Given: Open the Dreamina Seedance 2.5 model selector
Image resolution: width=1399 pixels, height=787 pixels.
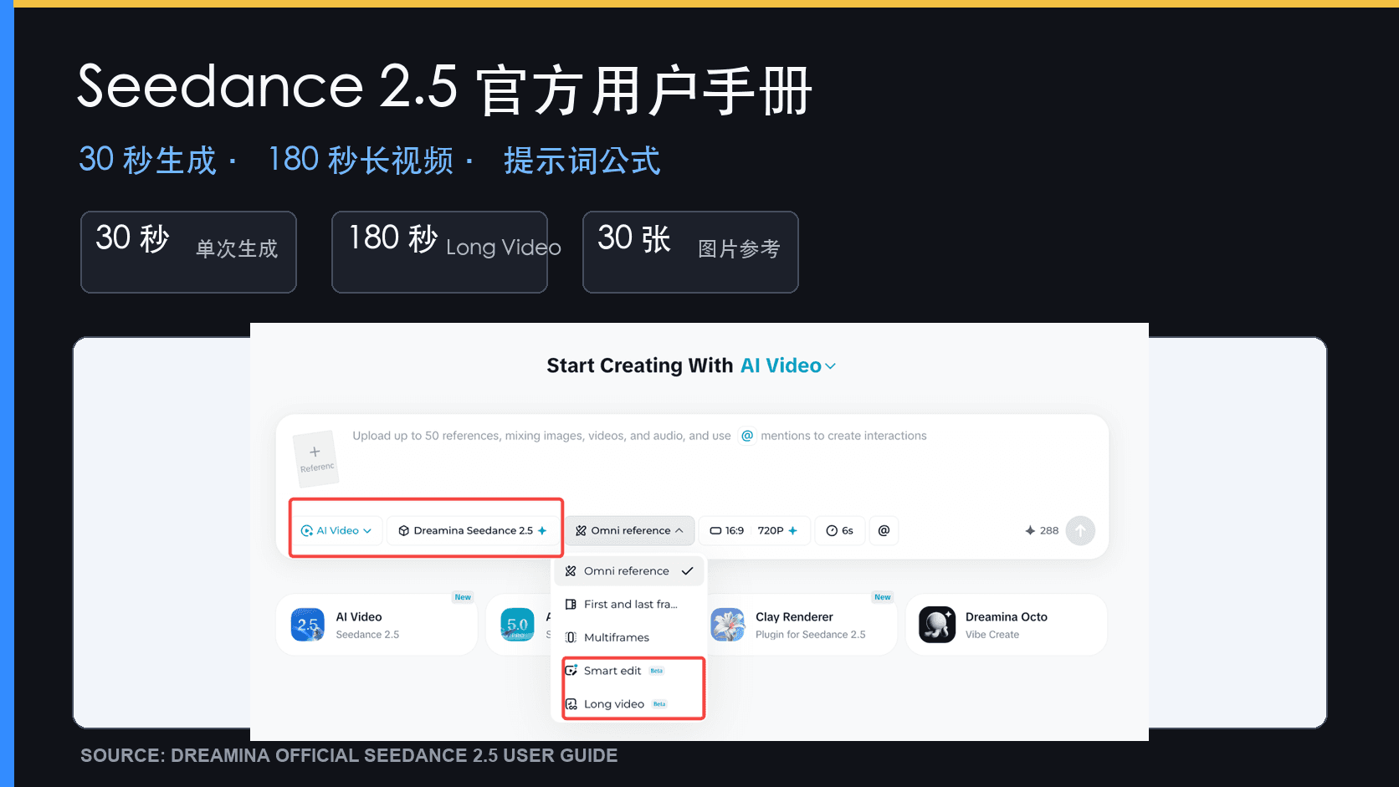Looking at the screenshot, I should 473,530.
